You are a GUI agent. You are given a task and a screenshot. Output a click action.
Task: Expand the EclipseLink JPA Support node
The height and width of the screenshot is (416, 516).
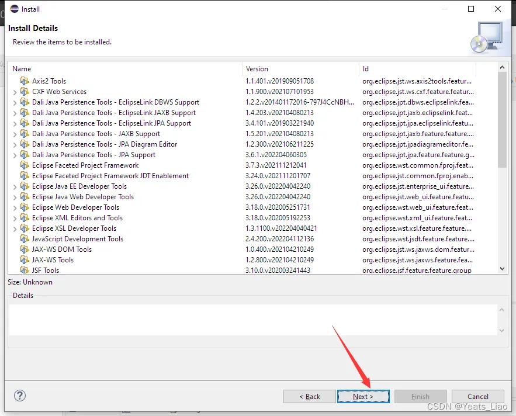pos(15,124)
